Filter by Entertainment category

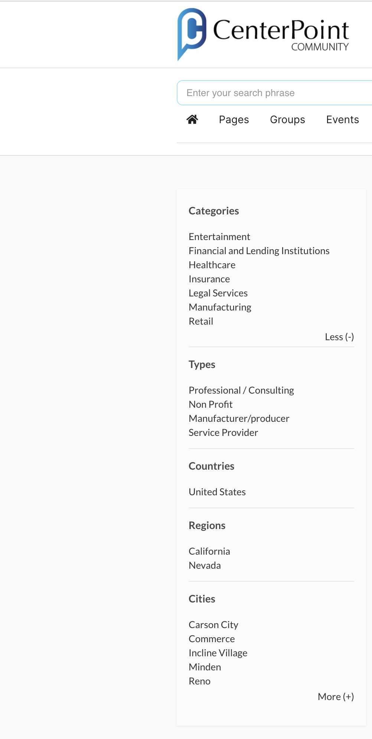pyautogui.click(x=219, y=237)
